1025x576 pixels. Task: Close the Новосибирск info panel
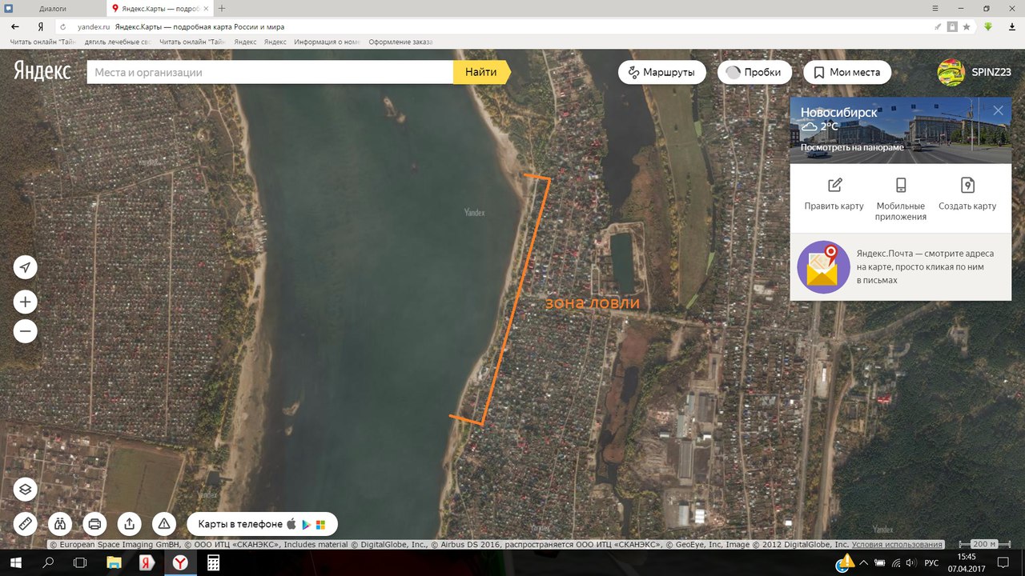point(998,110)
